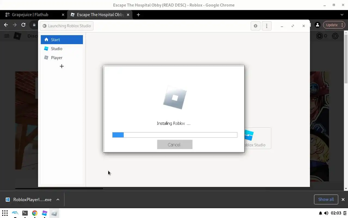Click the Roblox logo on site
This screenshot has height=218, width=348.
[x=17, y=36]
